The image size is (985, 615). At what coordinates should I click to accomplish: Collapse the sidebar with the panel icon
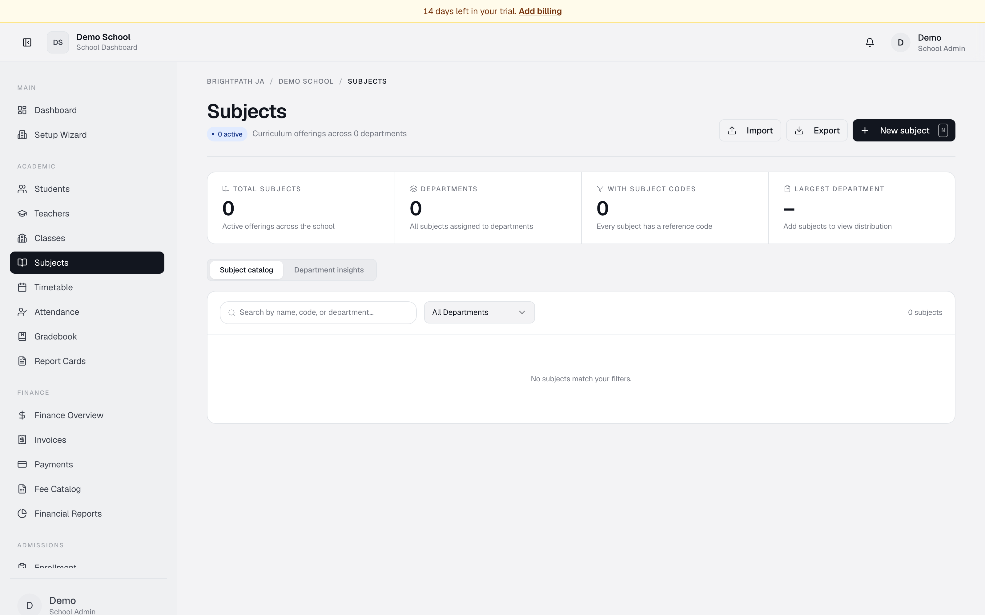[x=27, y=42]
